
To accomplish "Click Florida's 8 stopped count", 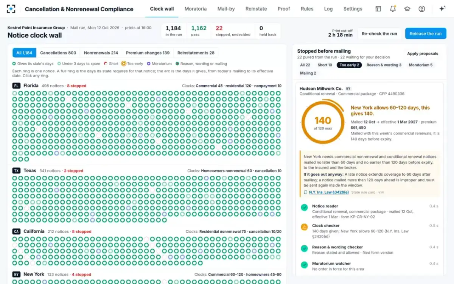I will (76, 86).
